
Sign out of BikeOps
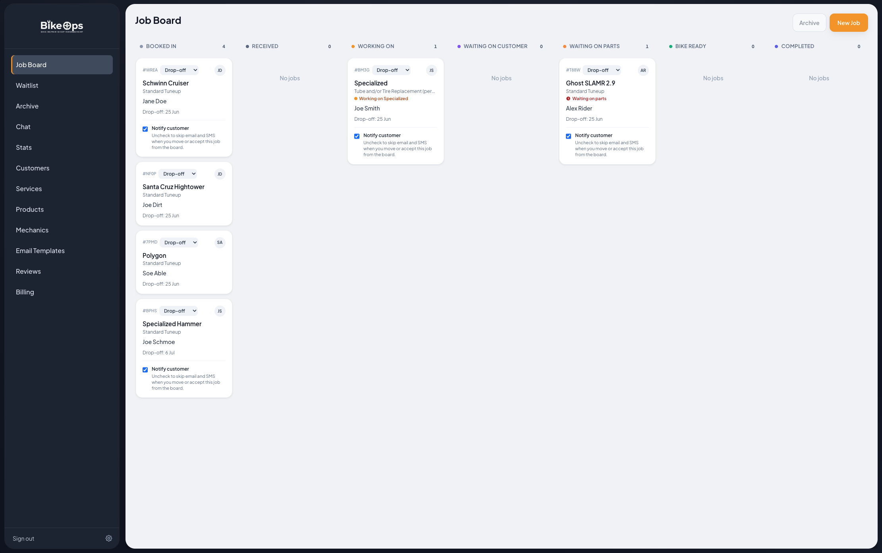coord(23,539)
